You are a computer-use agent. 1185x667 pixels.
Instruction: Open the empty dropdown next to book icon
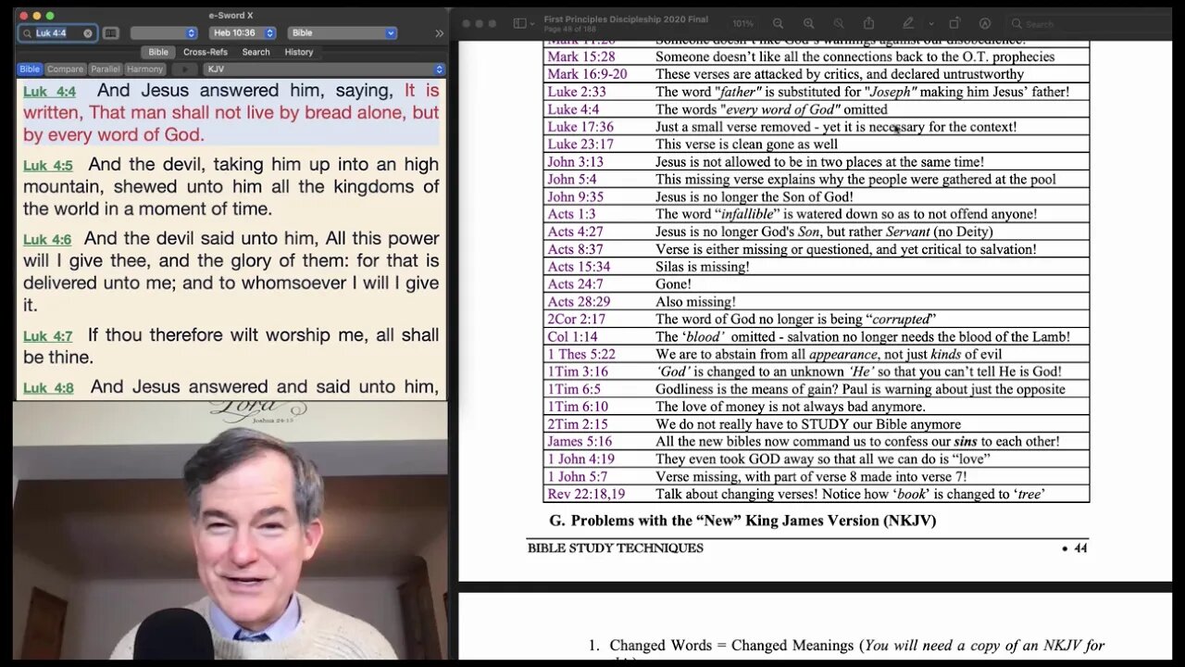tap(163, 33)
